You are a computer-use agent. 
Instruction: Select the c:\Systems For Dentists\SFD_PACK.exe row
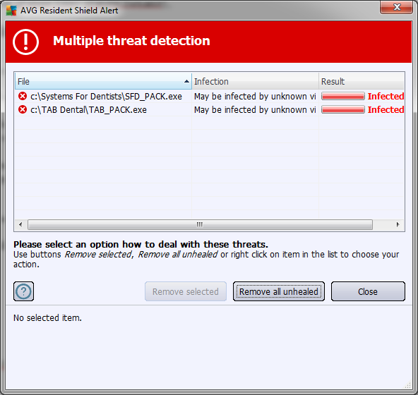pyautogui.click(x=209, y=96)
